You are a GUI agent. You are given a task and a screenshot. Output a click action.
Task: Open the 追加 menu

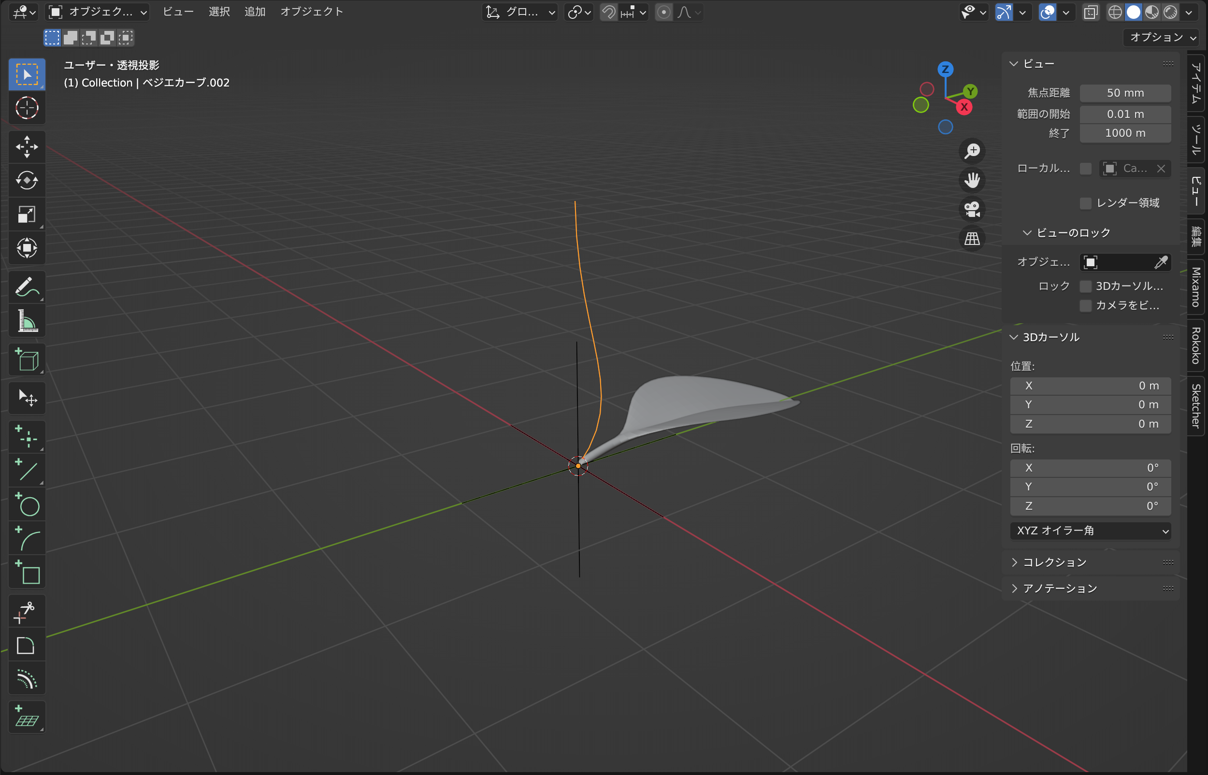(255, 12)
